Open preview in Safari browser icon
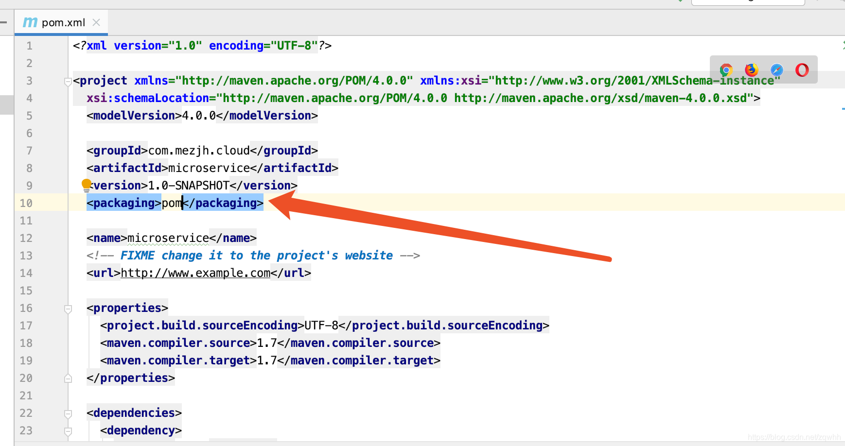 pyautogui.click(x=777, y=70)
